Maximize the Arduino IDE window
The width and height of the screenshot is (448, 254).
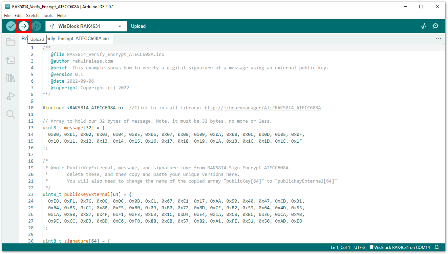click(421, 6)
